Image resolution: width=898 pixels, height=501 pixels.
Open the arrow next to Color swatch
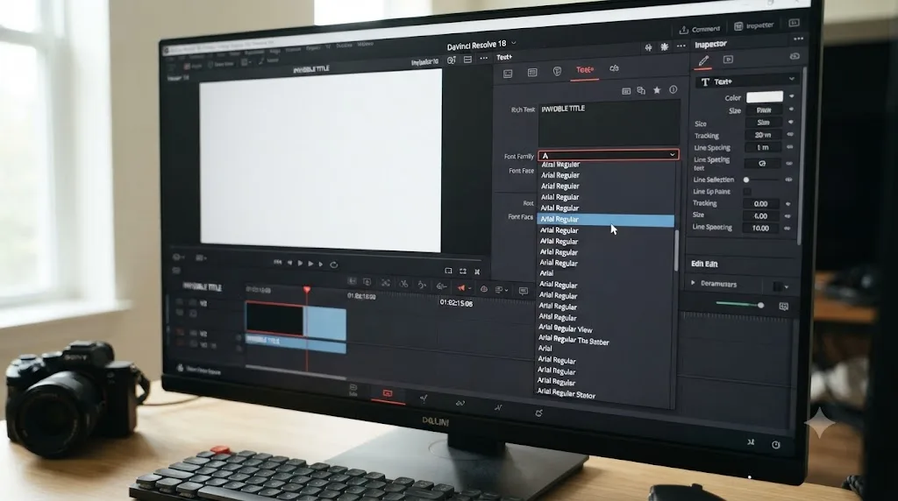point(792,96)
